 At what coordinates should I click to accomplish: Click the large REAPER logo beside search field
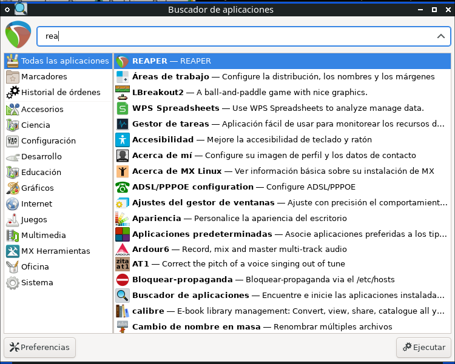click(x=18, y=35)
